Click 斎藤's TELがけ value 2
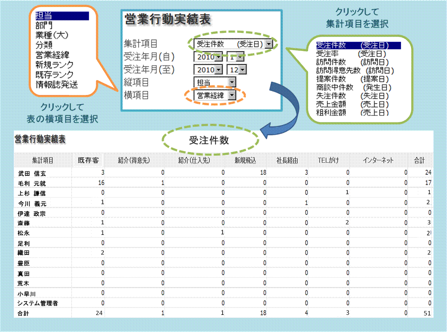The width and height of the screenshot is (447, 332). 347,222
